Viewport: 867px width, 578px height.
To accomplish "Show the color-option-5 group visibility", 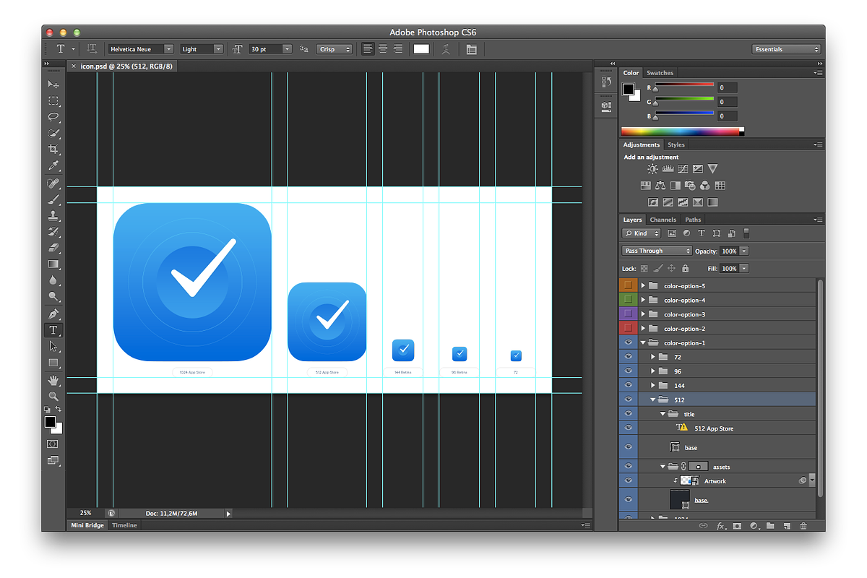I will 628,285.
